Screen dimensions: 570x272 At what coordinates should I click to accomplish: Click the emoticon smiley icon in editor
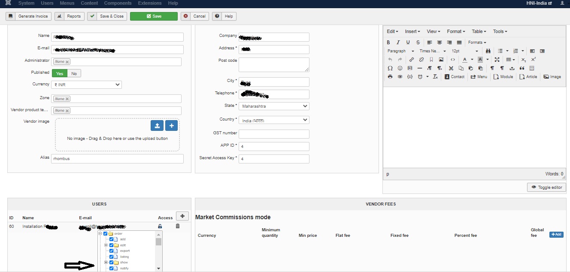[x=400, y=68]
